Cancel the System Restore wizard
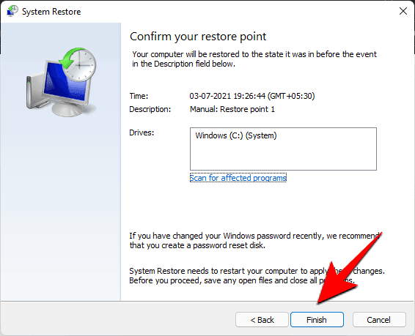Viewport: 415px width, 336px height. (x=379, y=320)
